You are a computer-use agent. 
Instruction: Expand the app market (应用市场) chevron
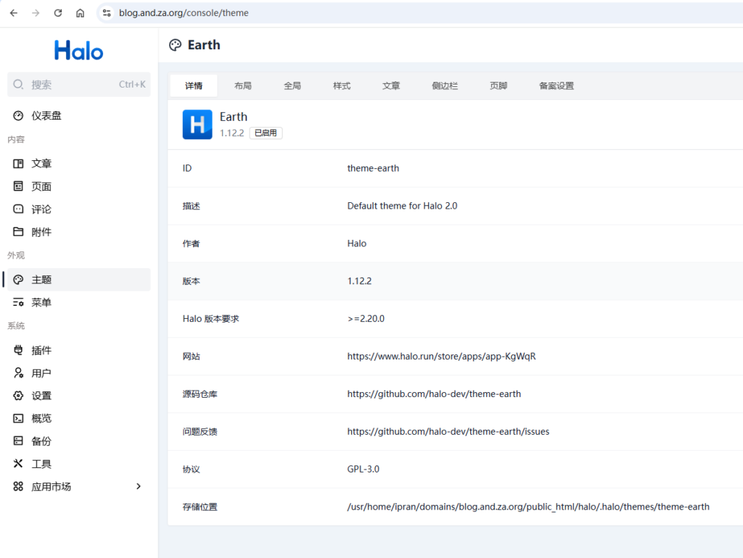coord(139,487)
